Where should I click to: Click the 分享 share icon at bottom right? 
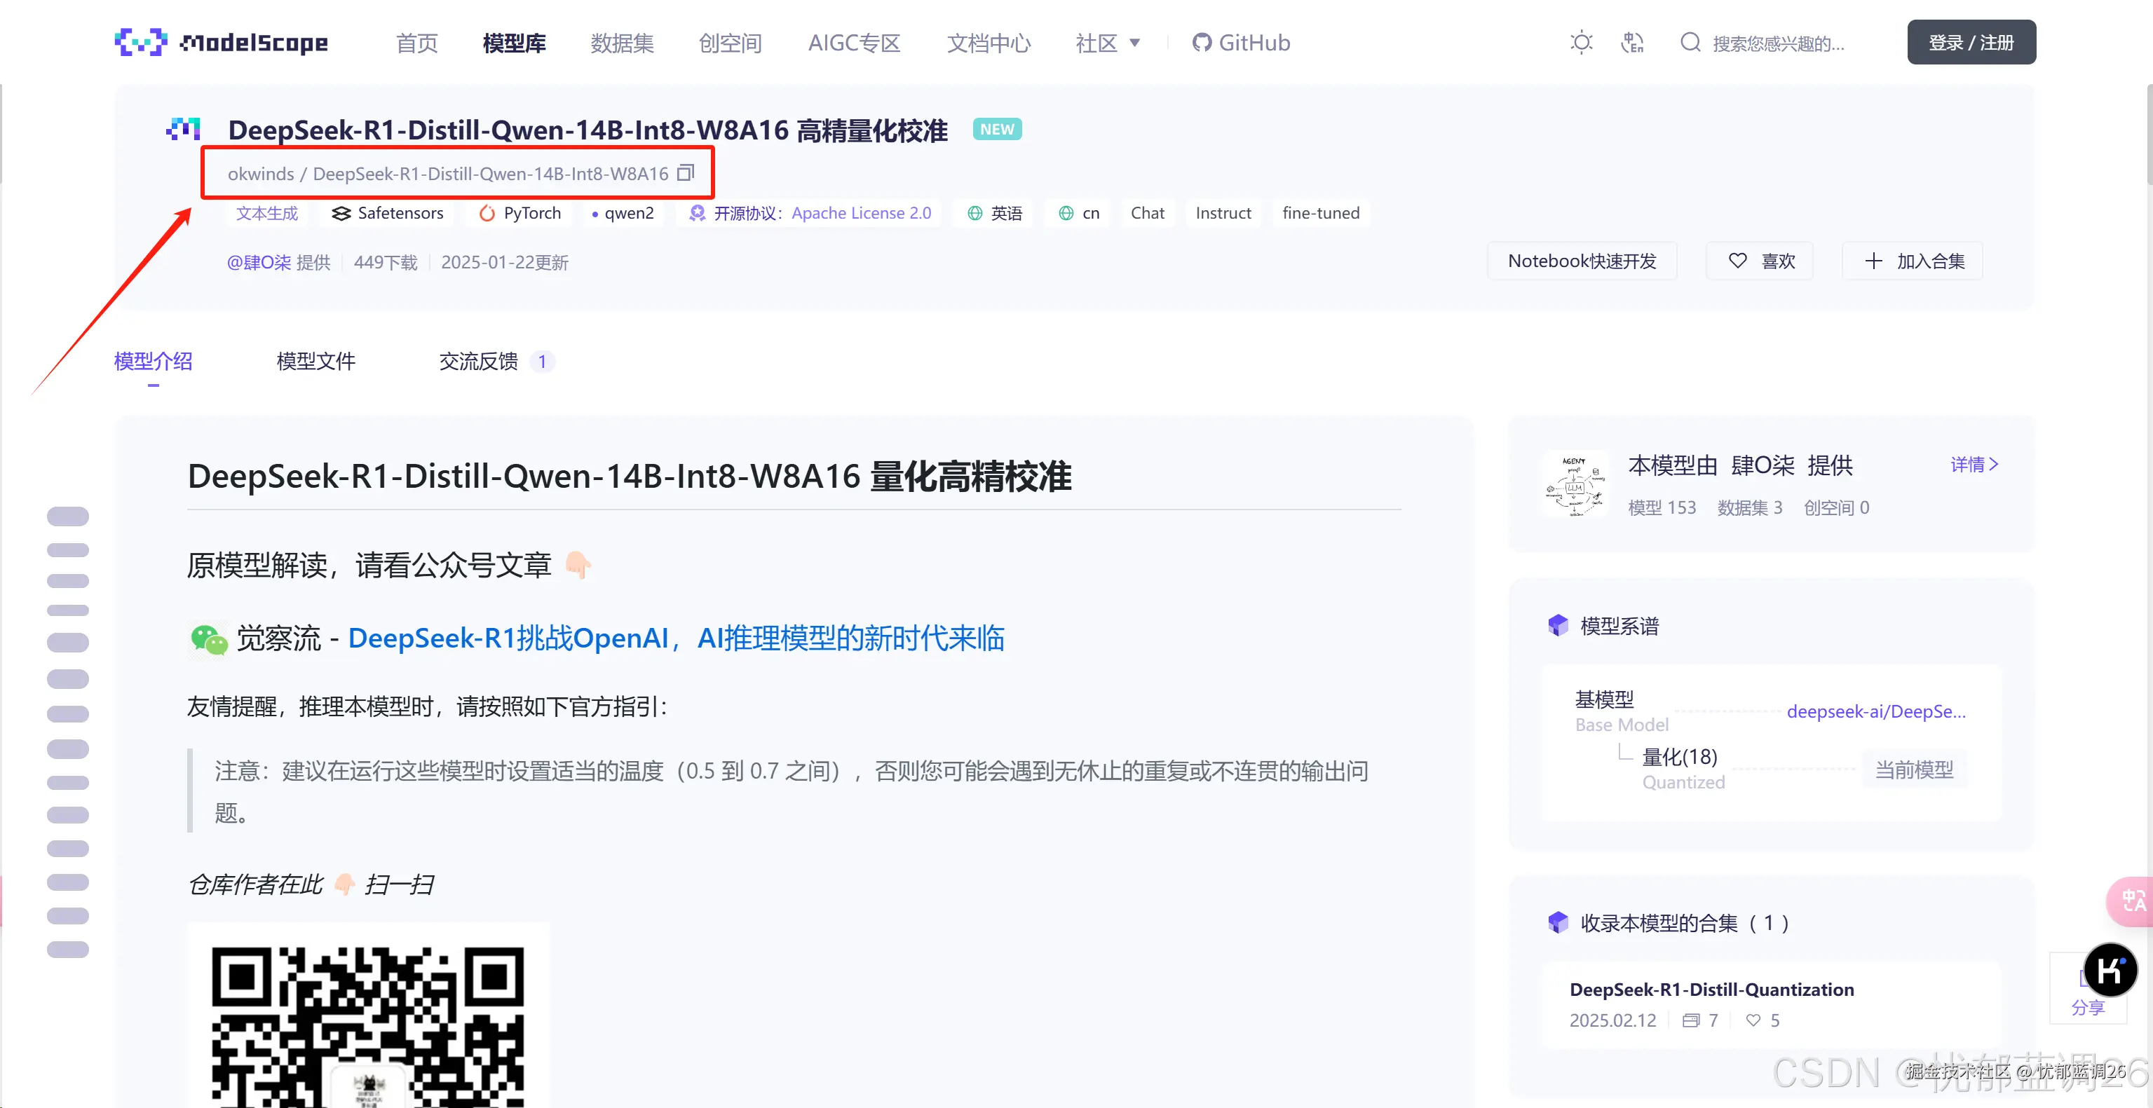[x=2087, y=1008]
